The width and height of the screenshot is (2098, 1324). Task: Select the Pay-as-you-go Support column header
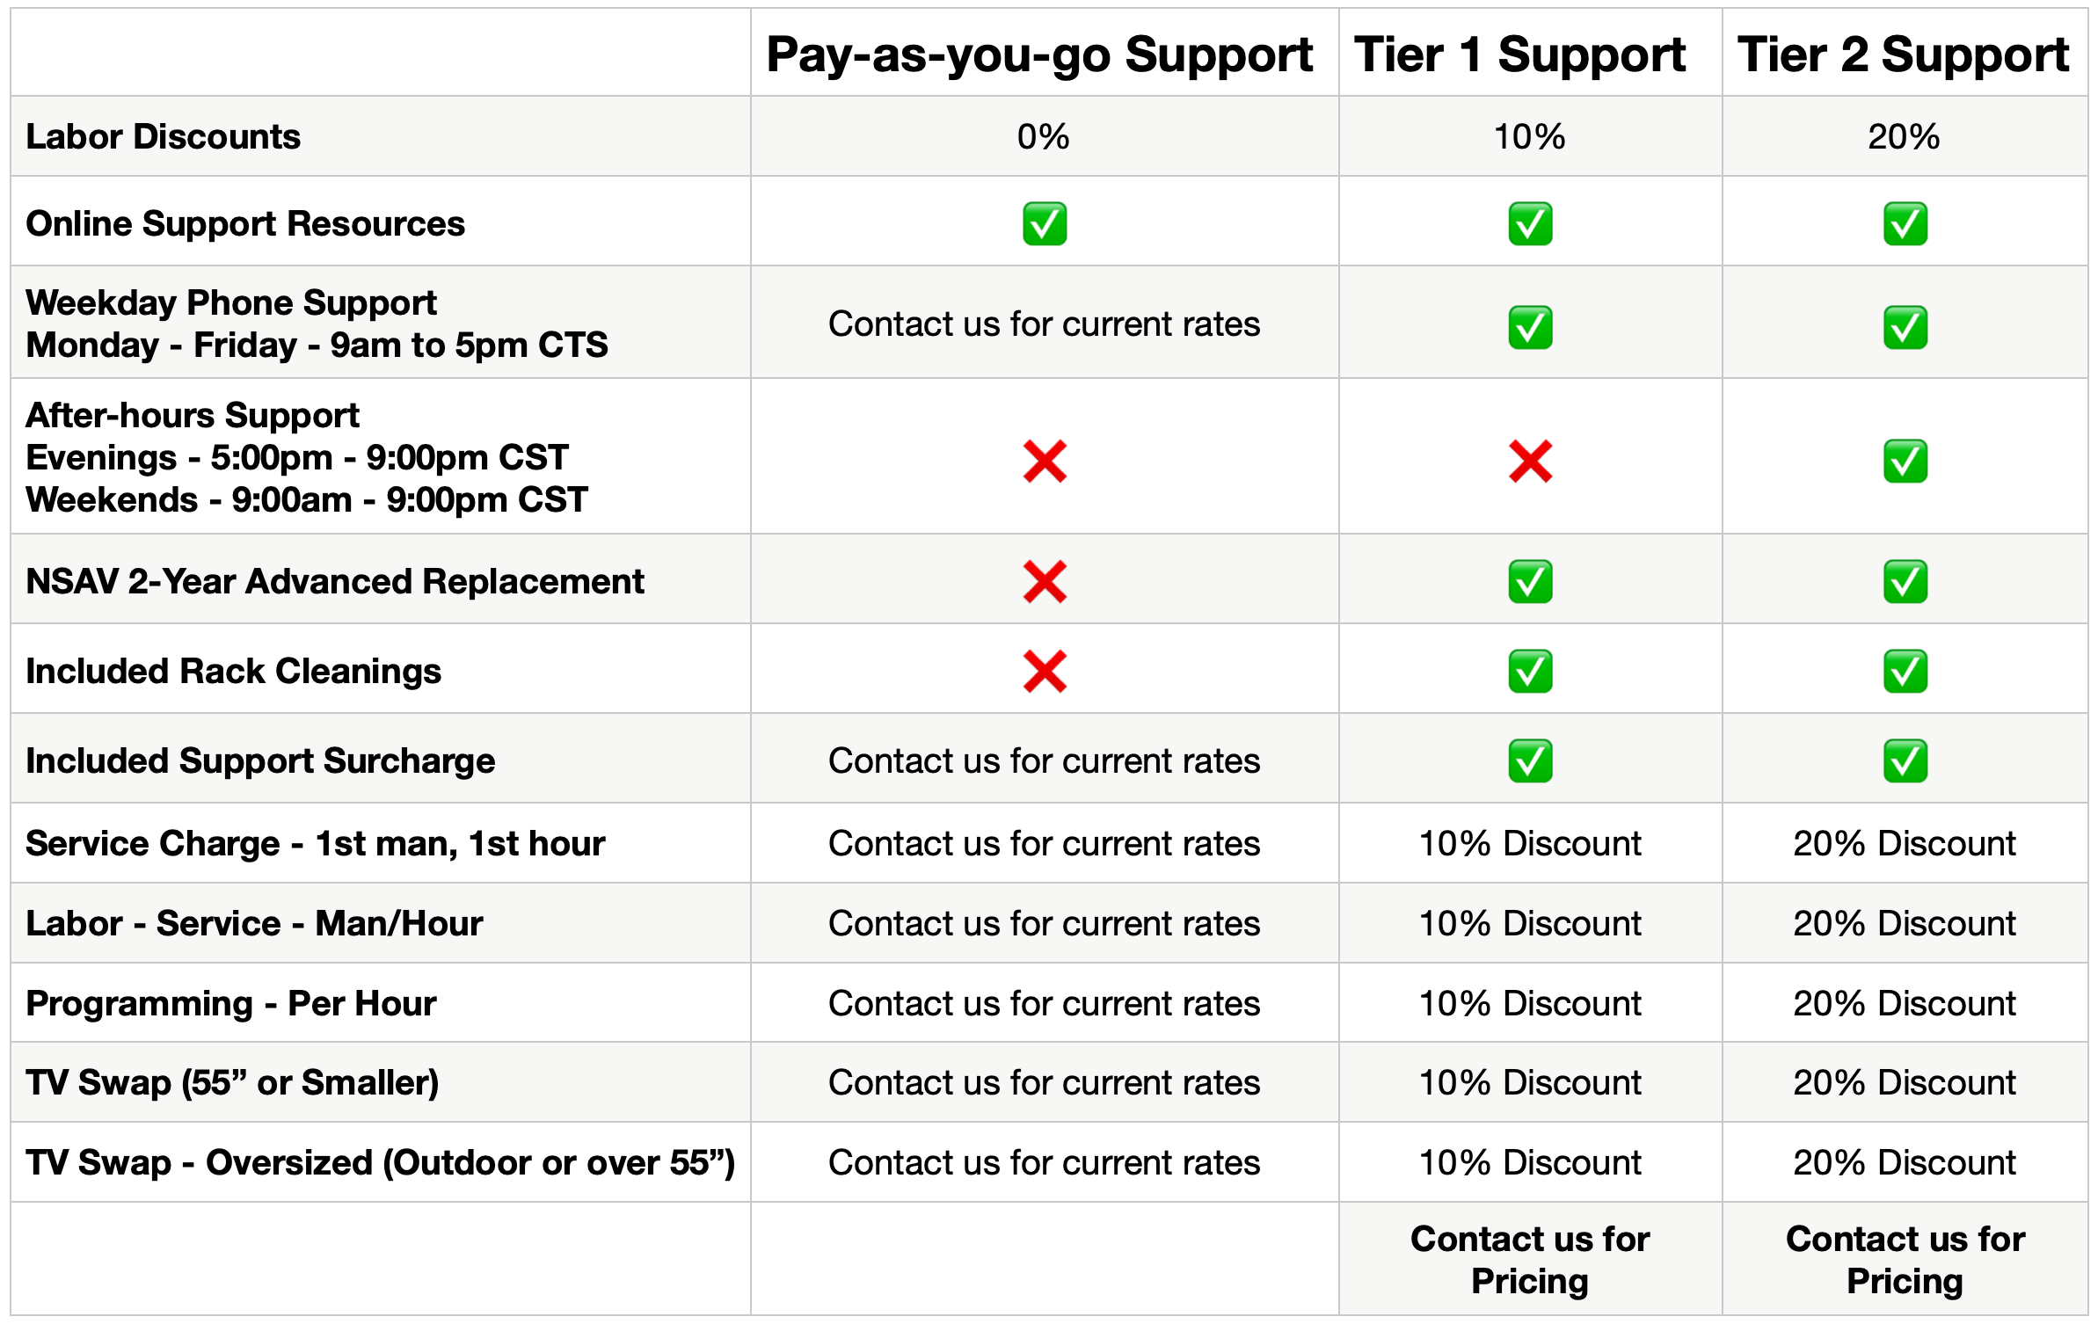click(1039, 55)
